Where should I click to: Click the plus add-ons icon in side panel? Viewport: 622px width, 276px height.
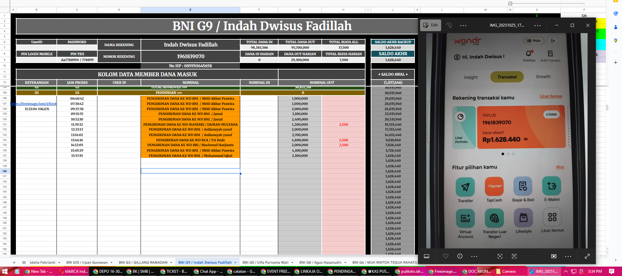[616, 62]
